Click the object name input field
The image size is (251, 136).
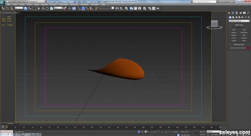(x=238, y=48)
